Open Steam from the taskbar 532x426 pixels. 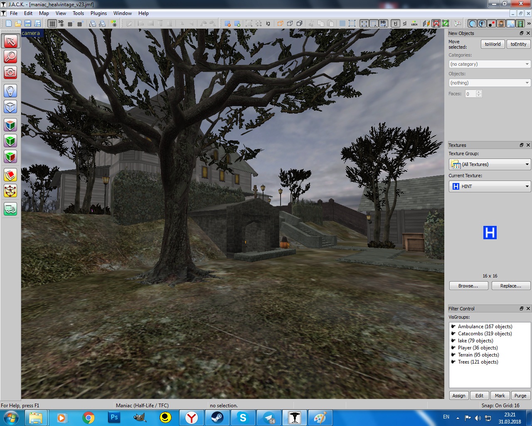(217, 417)
